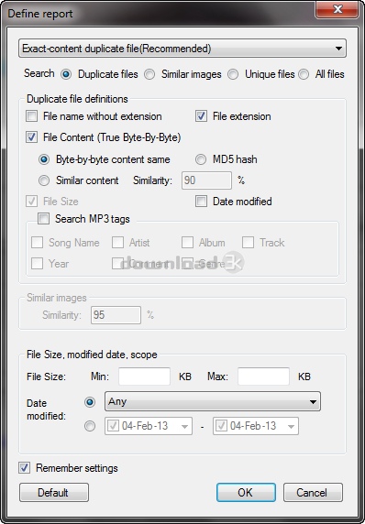Choose the All files search option
The height and width of the screenshot is (524, 365).
(x=304, y=74)
